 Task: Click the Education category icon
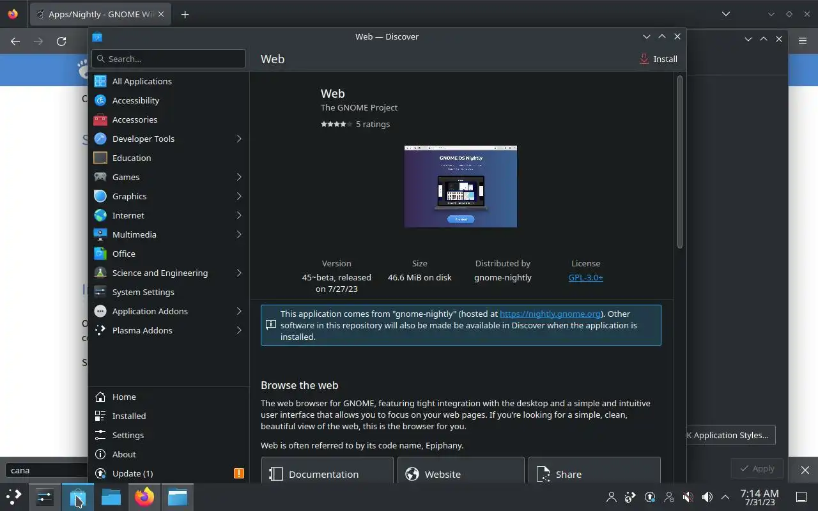100,158
